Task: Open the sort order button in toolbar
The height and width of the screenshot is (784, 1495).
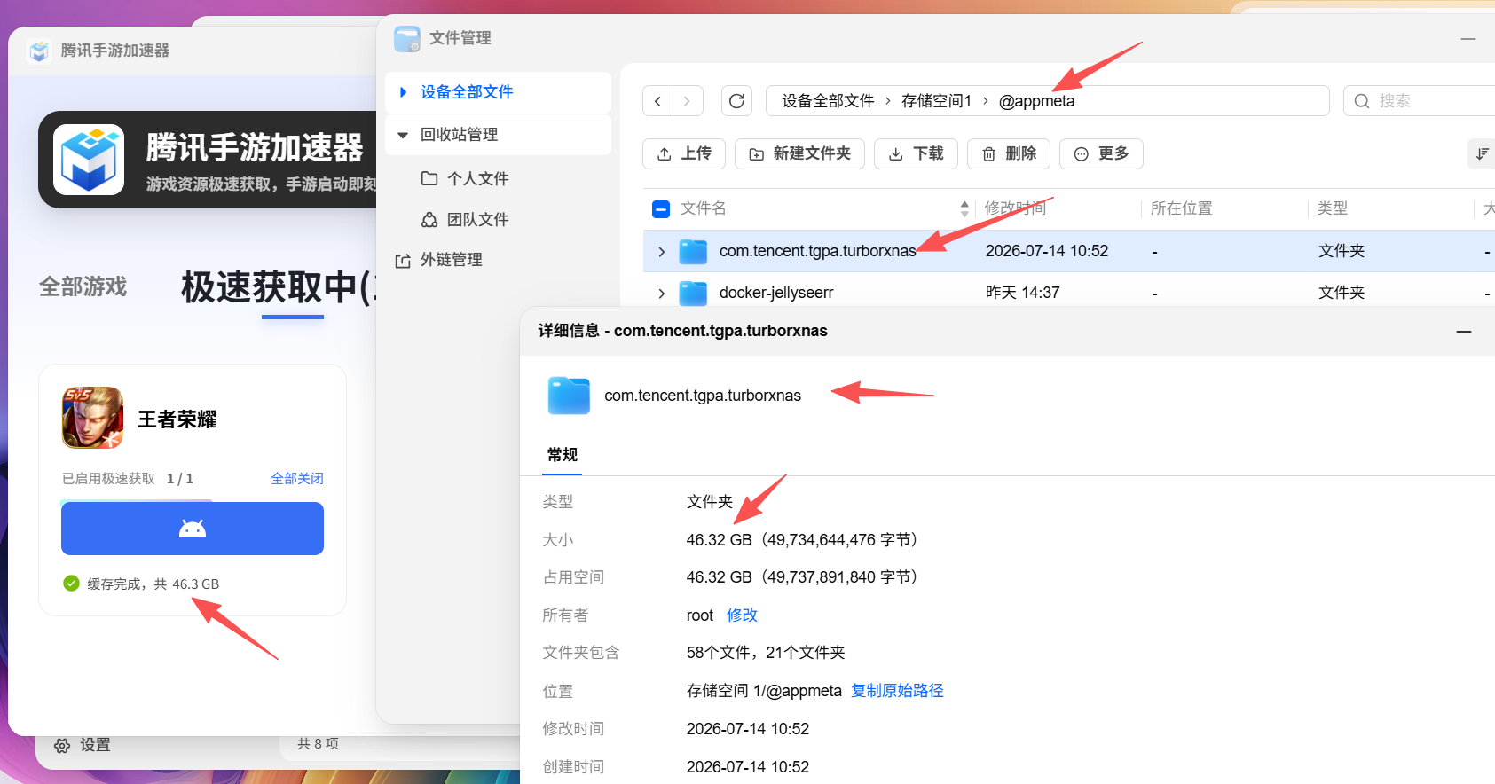Action: pyautogui.click(x=1482, y=153)
